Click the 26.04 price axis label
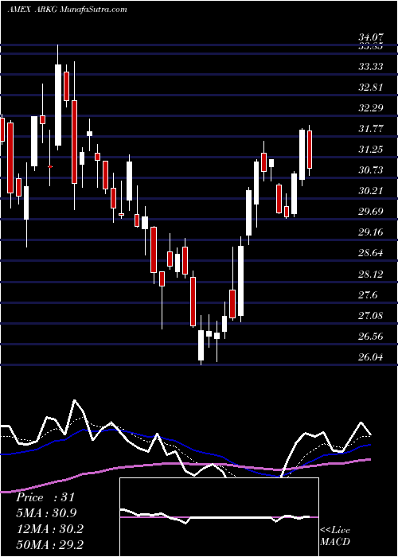The height and width of the screenshot is (557, 398). 370,357
